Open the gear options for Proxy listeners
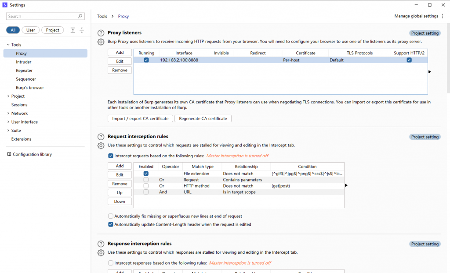The height and width of the screenshot is (273, 450). click(101, 42)
